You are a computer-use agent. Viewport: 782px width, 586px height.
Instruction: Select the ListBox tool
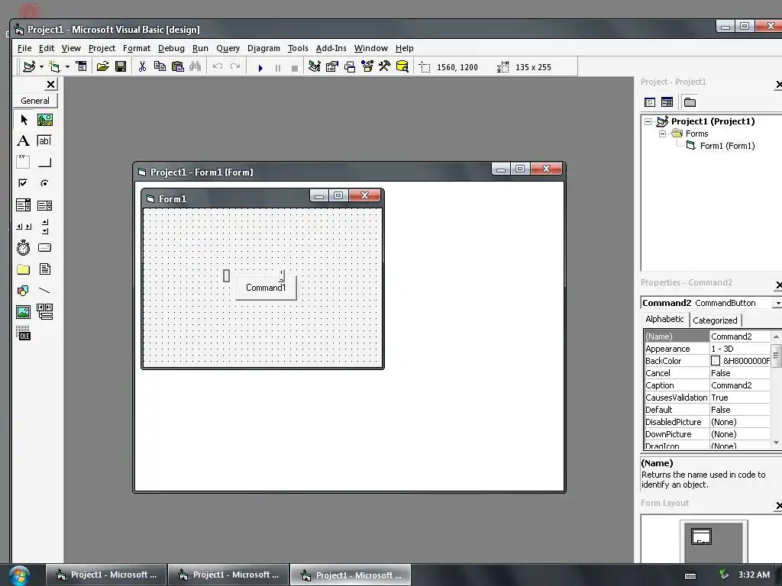[45, 204]
